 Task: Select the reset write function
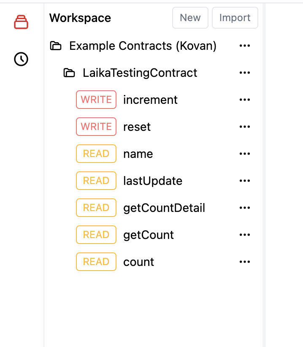pyautogui.click(x=137, y=127)
